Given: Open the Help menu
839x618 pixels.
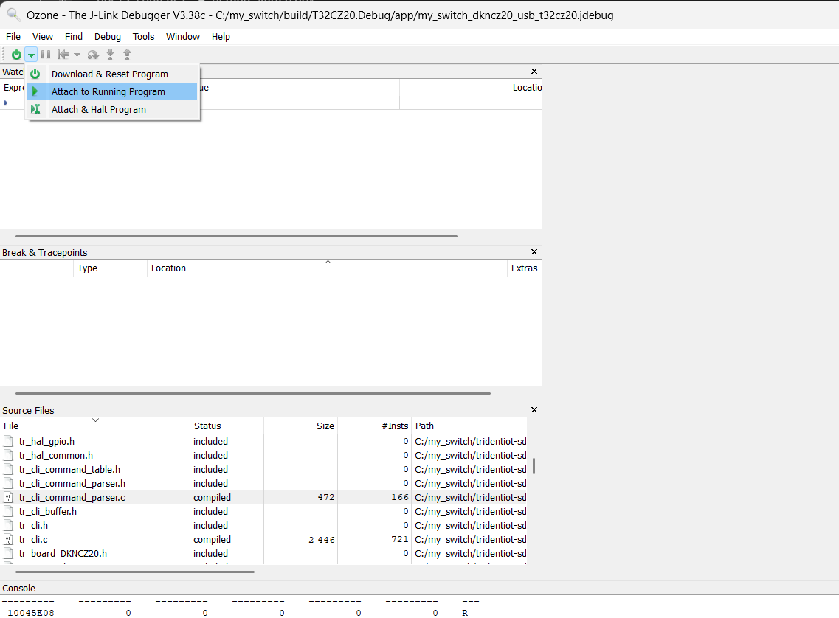Looking at the screenshot, I should coord(221,36).
